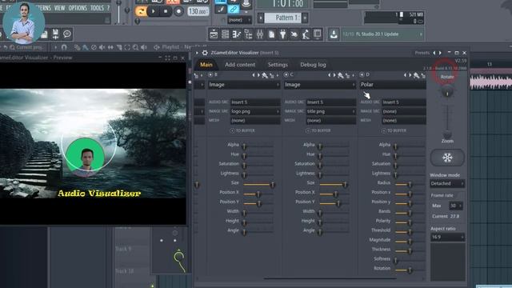512x288 pixels.
Task: Click the Zoom vertical slider handle
Action: (447, 134)
